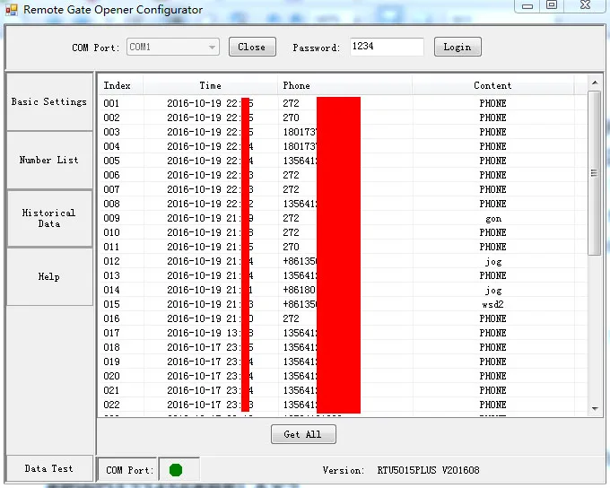Click the Index column header
Viewport: 610px width, 488px height.
[121, 85]
